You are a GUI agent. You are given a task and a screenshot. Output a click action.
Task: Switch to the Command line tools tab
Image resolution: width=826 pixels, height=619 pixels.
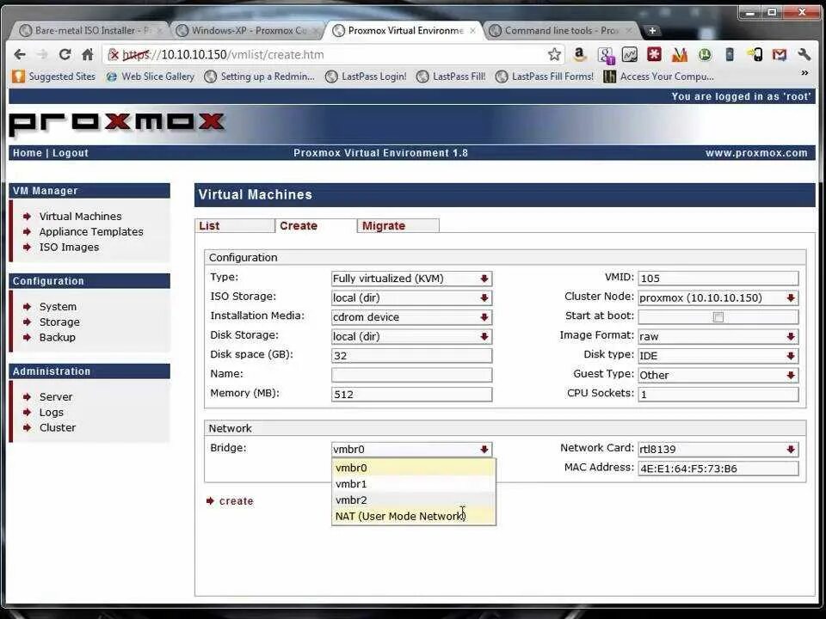pyautogui.click(x=559, y=31)
